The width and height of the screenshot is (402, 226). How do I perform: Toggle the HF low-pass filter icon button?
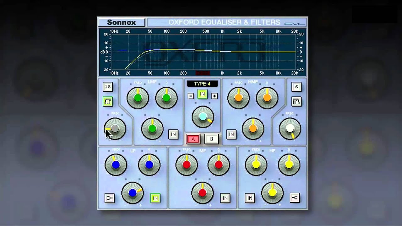(296, 102)
